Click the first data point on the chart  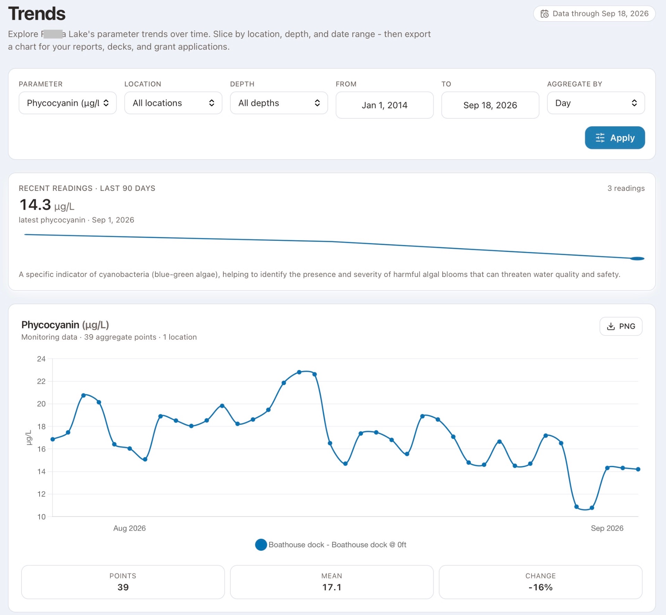[53, 439]
